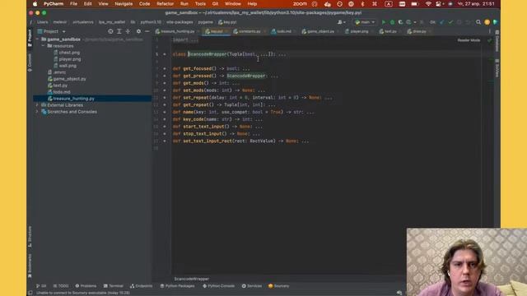This screenshot has width=527, height=296.
Task: Open the Terminal tool window
Action: point(114,286)
